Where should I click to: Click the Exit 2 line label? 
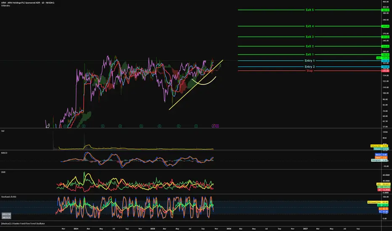pos(310,46)
